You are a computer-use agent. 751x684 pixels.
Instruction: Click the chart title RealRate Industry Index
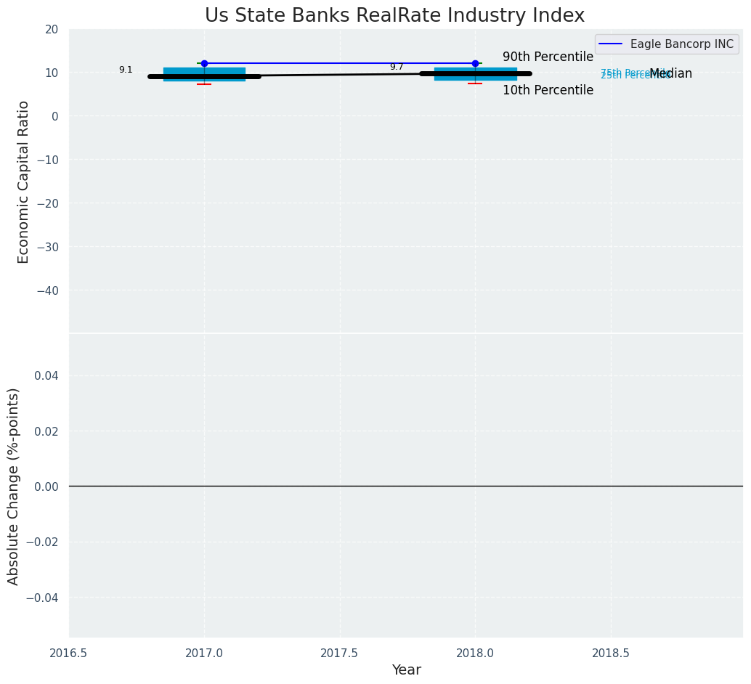394,15
